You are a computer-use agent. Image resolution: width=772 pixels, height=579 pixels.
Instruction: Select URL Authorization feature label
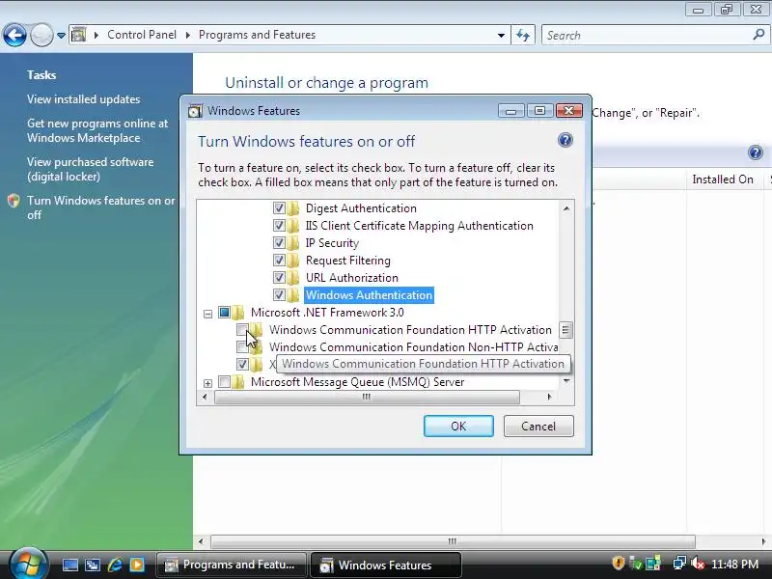[351, 278]
